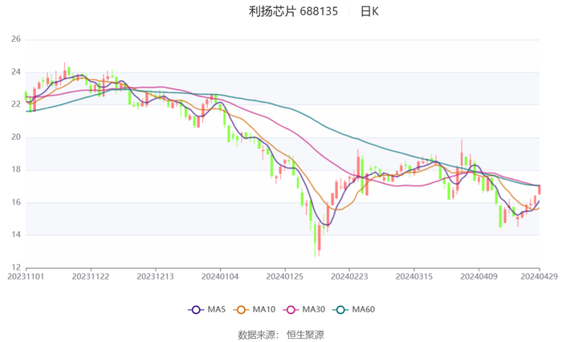Click the 12 price label at axis bottom
This screenshot has height=342, width=562.
point(15,267)
